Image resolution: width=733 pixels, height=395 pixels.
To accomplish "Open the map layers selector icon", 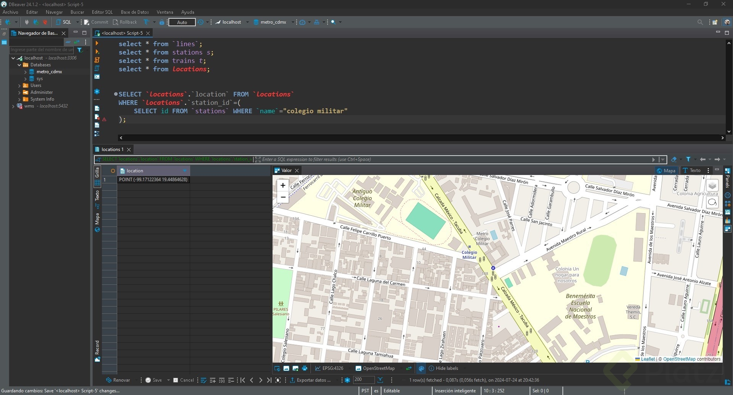I will point(712,186).
